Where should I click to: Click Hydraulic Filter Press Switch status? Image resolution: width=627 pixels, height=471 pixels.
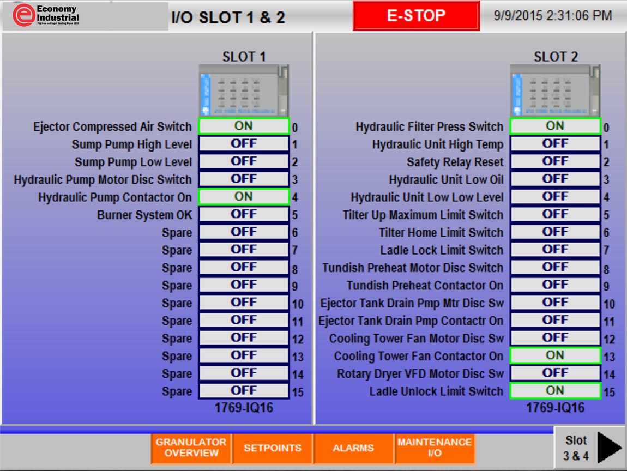(x=555, y=126)
